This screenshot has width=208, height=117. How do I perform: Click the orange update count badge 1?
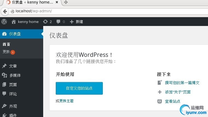click(13, 52)
